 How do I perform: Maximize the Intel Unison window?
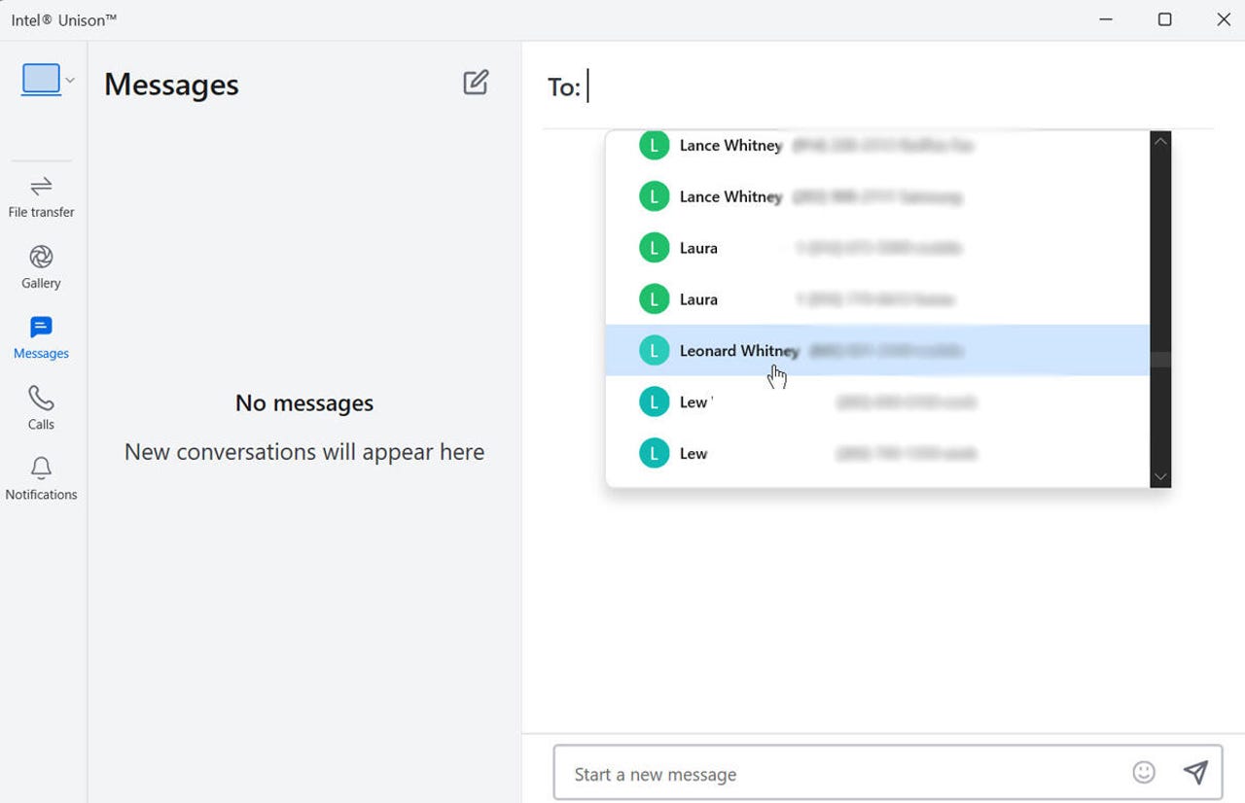(1164, 19)
